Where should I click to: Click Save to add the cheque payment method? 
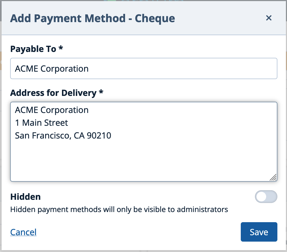point(259,232)
